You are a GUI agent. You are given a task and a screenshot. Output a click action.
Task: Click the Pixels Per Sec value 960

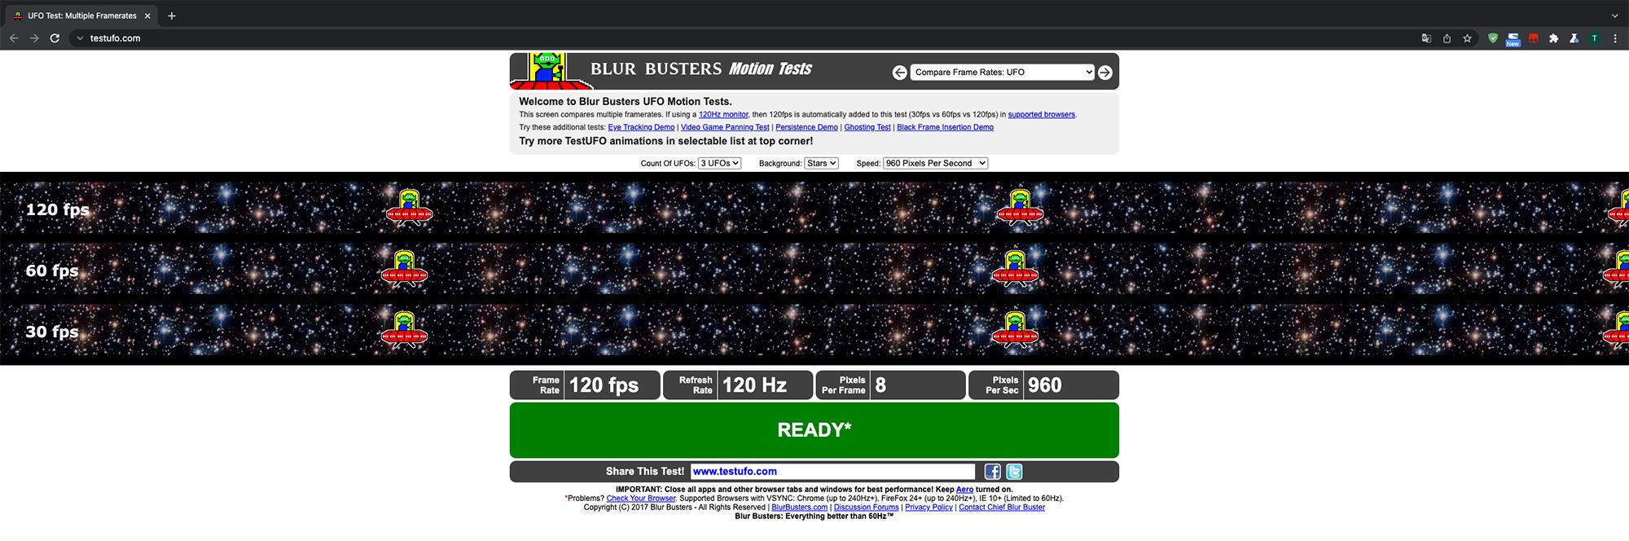[1044, 385]
